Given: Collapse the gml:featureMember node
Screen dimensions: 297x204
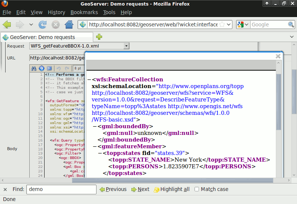Looking at the screenshot, I should [x=95, y=146].
